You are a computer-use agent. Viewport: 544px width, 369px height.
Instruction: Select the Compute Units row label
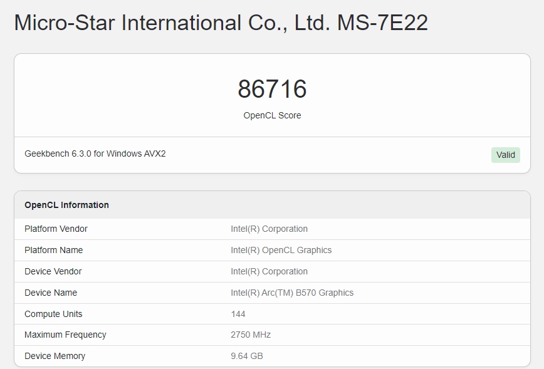click(x=53, y=314)
